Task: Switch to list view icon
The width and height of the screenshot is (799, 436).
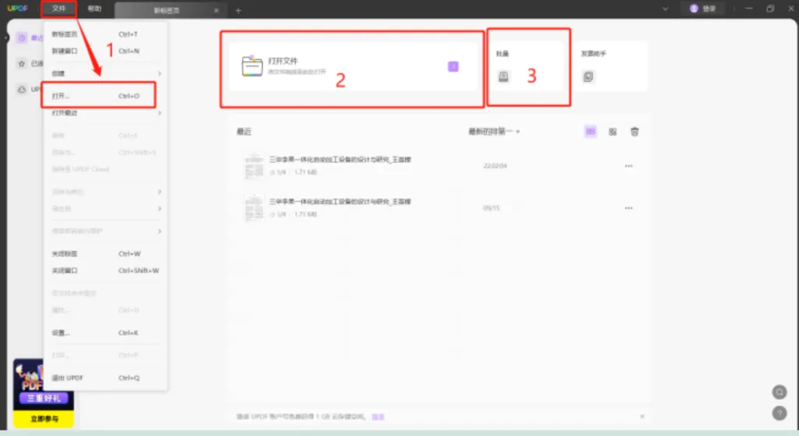Action: pyautogui.click(x=590, y=131)
